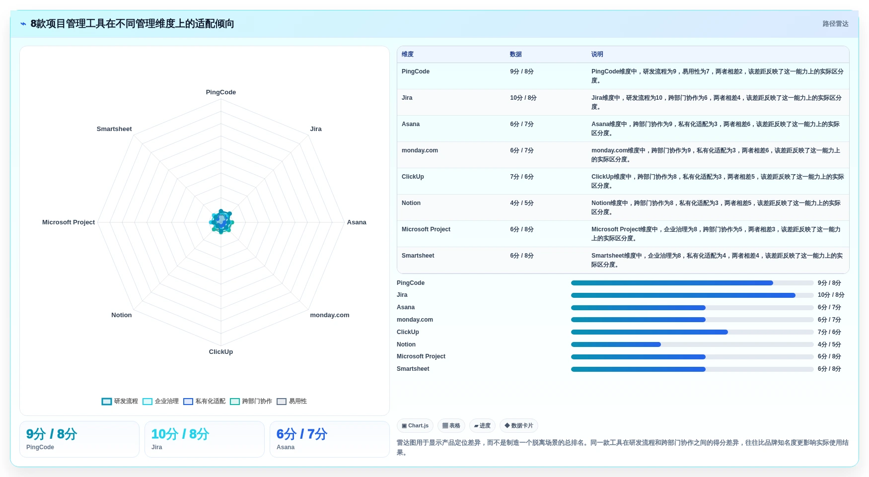The height and width of the screenshot is (477, 869).
Task: Click the 7分 / 6分 cell in ClickUp row
Action: click(522, 177)
